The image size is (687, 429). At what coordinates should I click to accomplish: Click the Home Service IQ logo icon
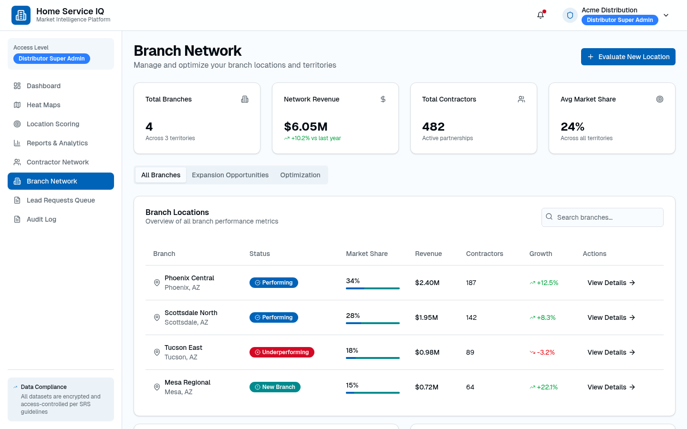21,15
